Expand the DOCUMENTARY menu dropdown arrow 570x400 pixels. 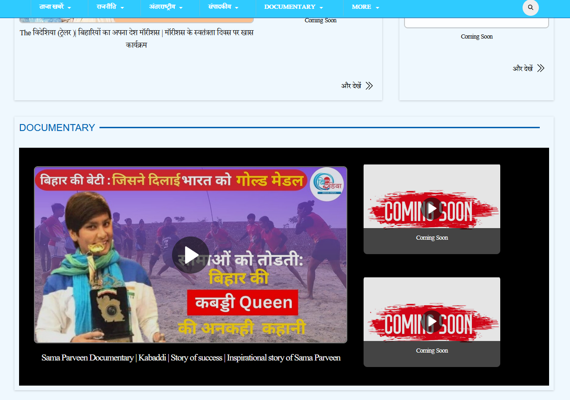tap(321, 8)
